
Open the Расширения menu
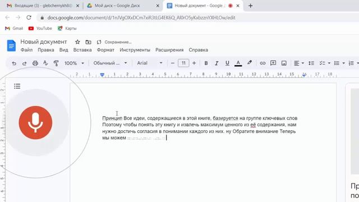coord(169,50)
